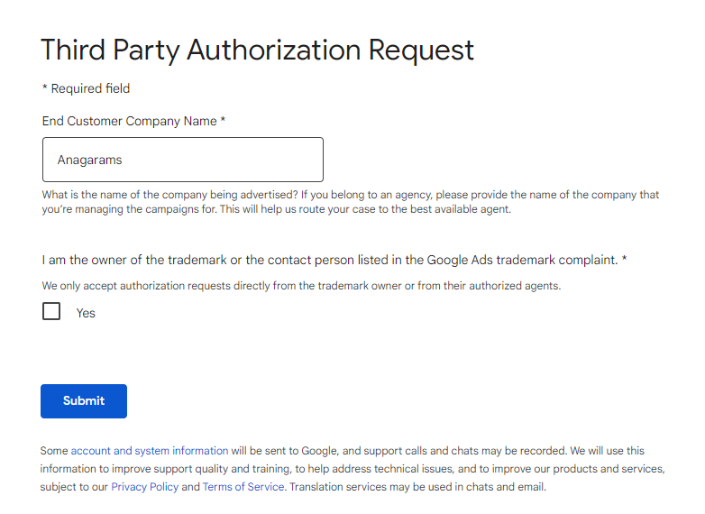Place cursor on the "Anagarams" text
Viewport: 705px width, 514px height.
(x=89, y=160)
